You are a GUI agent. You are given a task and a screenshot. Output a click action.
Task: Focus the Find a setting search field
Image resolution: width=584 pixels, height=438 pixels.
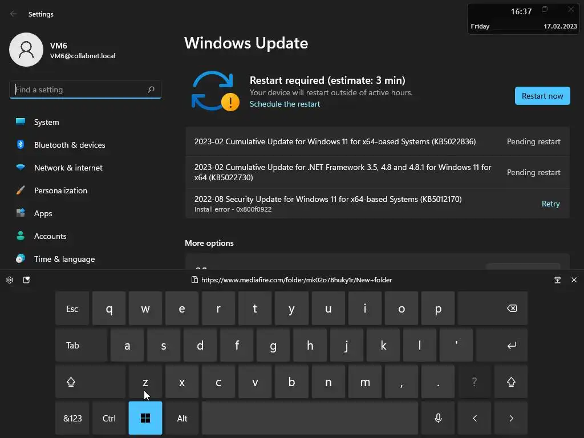click(x=86, y=90)
